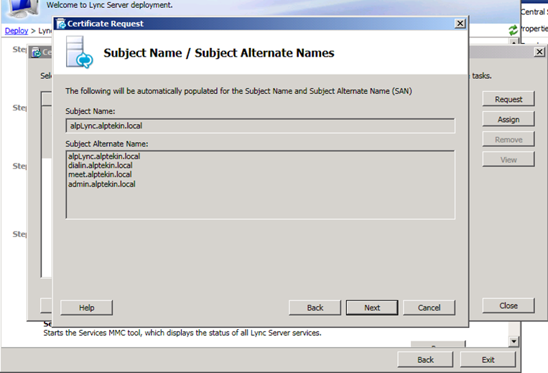Click the green refresh icon at top right
The image size is (548, 373).
pyautogui.click(x=513, y=30)
